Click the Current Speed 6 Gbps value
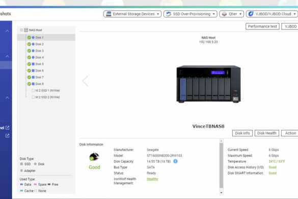Image resolution: width=298 pixels, height=199 pixels. point(274,150)
